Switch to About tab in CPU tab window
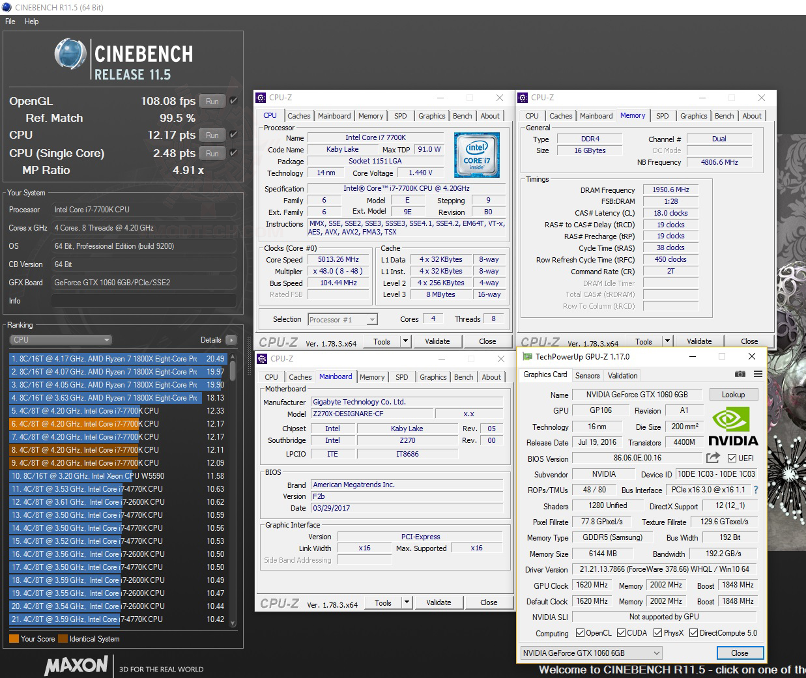The width and height of the screenshot is (806, 678). tap(491, 116)
